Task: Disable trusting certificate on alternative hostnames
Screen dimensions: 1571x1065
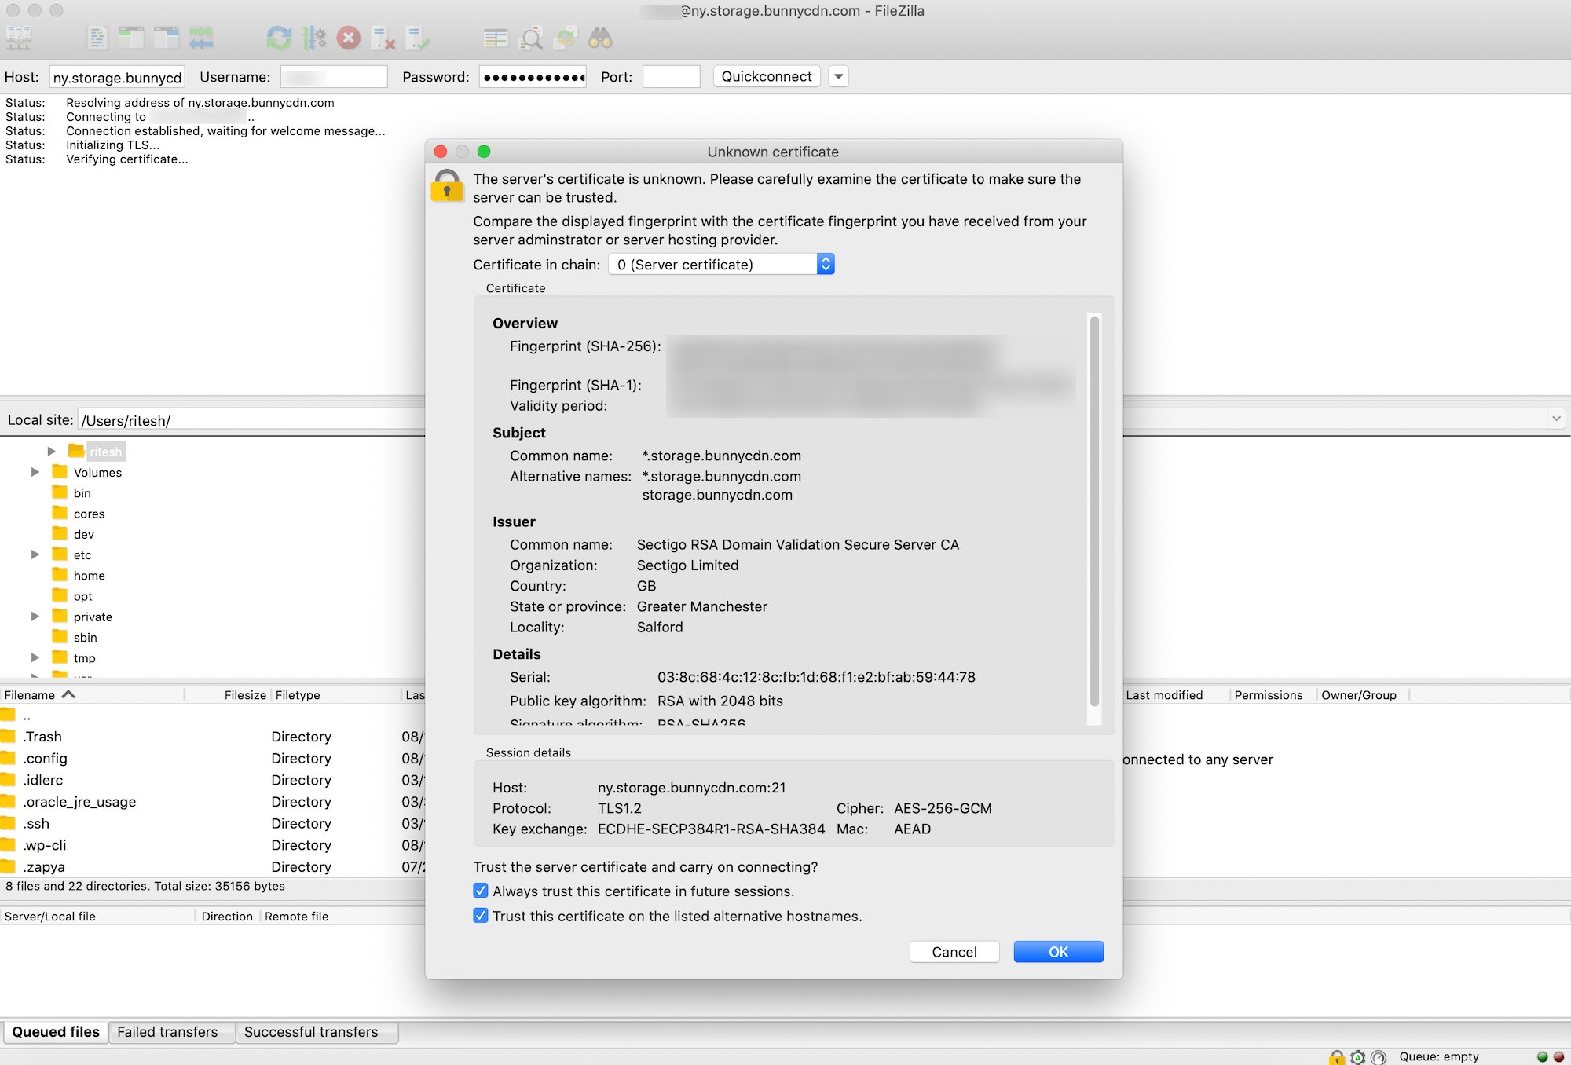Action: click(480, 915)
